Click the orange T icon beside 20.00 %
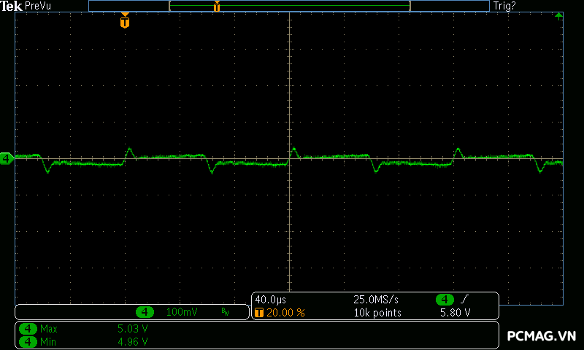The image size is (584, 350). (x=259, y=313)
